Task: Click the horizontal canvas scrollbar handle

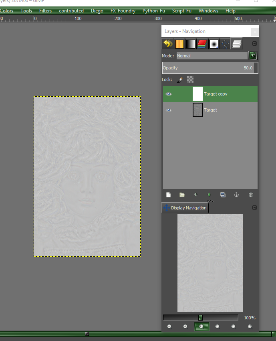Action: [x=87, y=334]
